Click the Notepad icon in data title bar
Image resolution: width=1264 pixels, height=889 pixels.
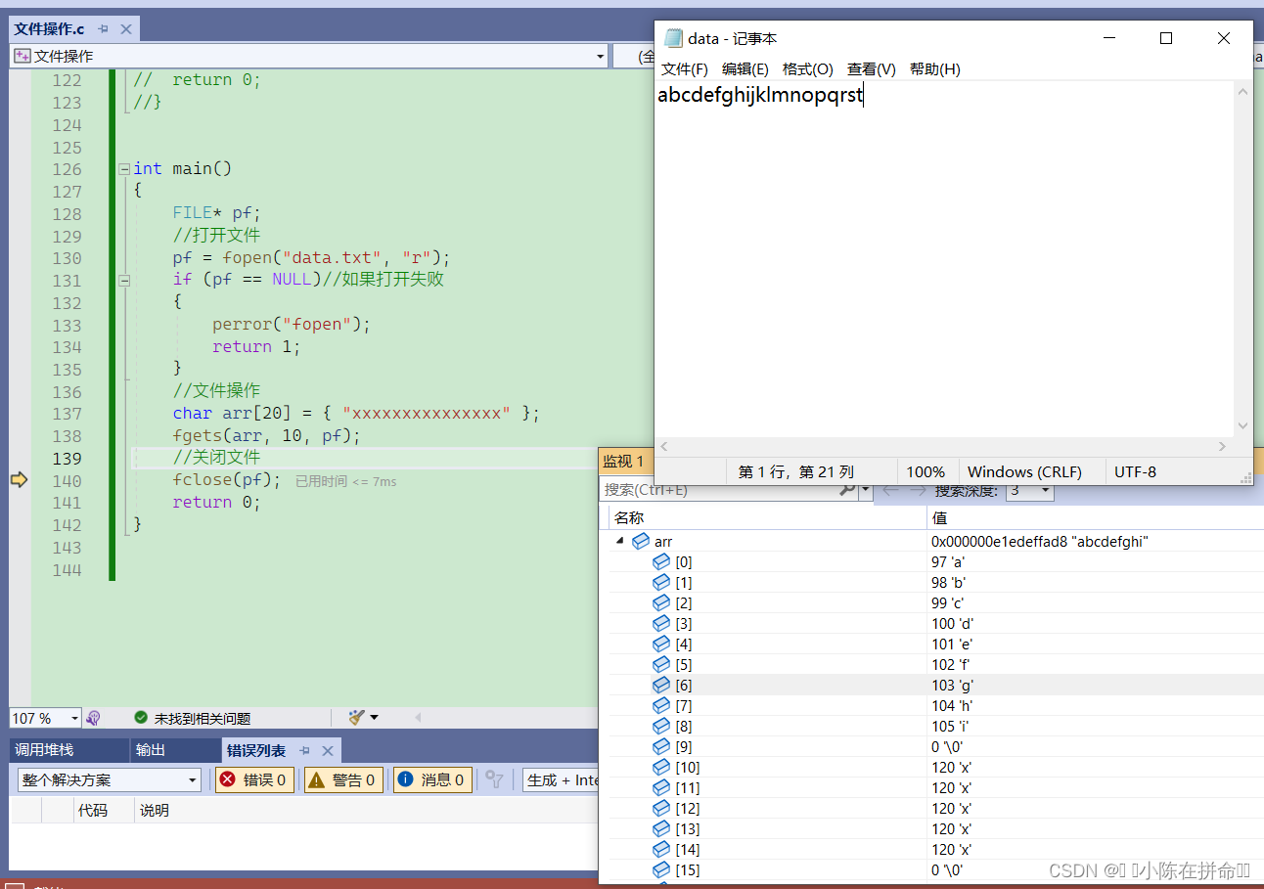pos(673,38)
